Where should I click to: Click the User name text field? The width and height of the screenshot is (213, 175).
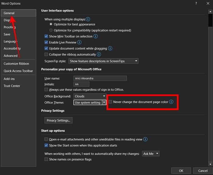(x=100, y=78)
